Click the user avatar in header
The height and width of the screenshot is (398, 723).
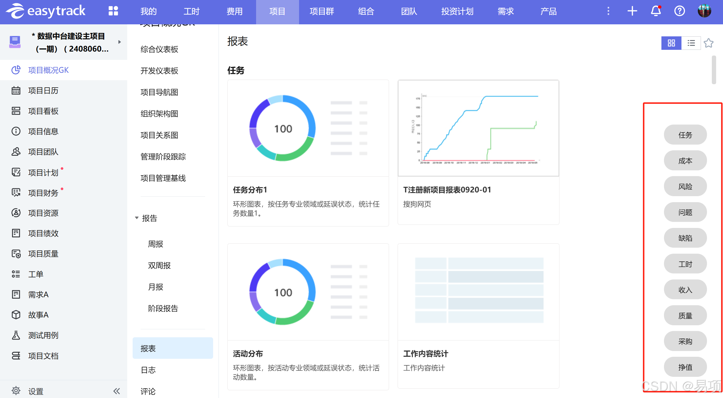pyautogui.click(x=704, y=11)
